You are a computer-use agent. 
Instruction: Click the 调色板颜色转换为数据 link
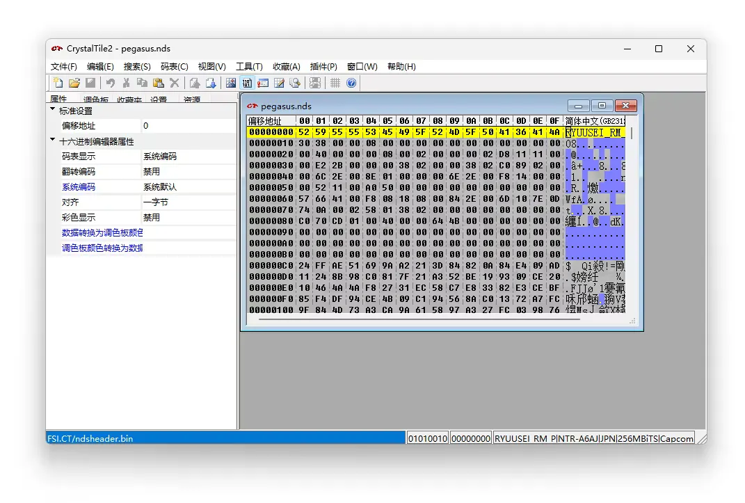coord(102,248)
